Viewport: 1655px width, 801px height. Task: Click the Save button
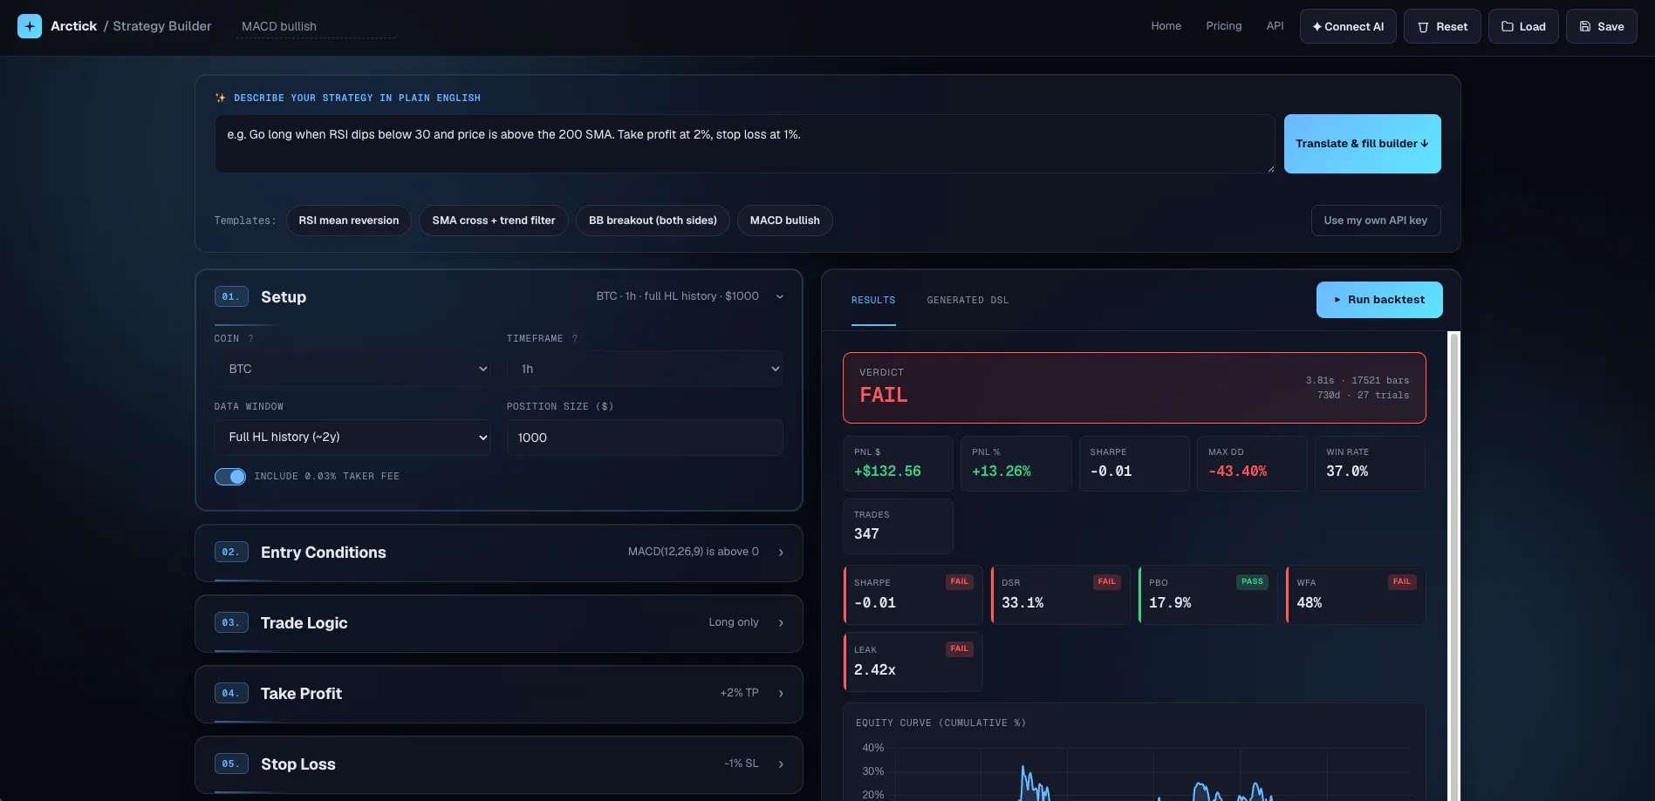[1602, 26]
